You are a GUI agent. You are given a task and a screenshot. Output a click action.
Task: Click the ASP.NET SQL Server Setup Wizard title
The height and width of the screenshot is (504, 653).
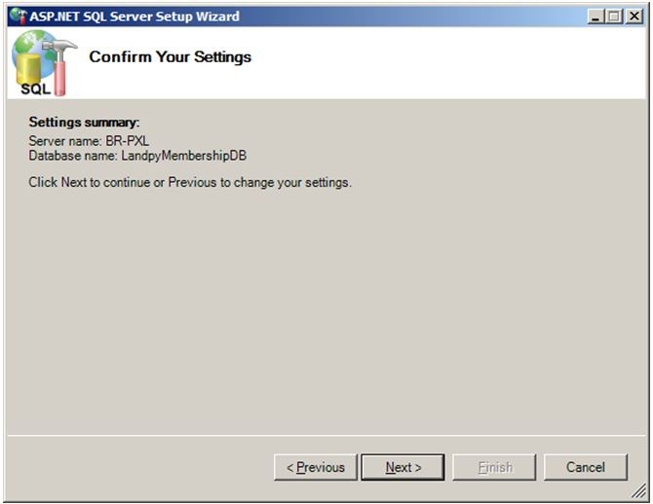[x=134, y=17]
